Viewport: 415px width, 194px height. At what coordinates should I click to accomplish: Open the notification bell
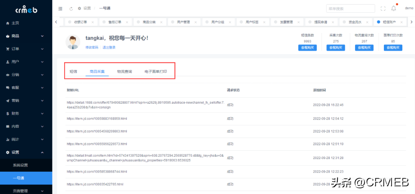tap(393, 8)
